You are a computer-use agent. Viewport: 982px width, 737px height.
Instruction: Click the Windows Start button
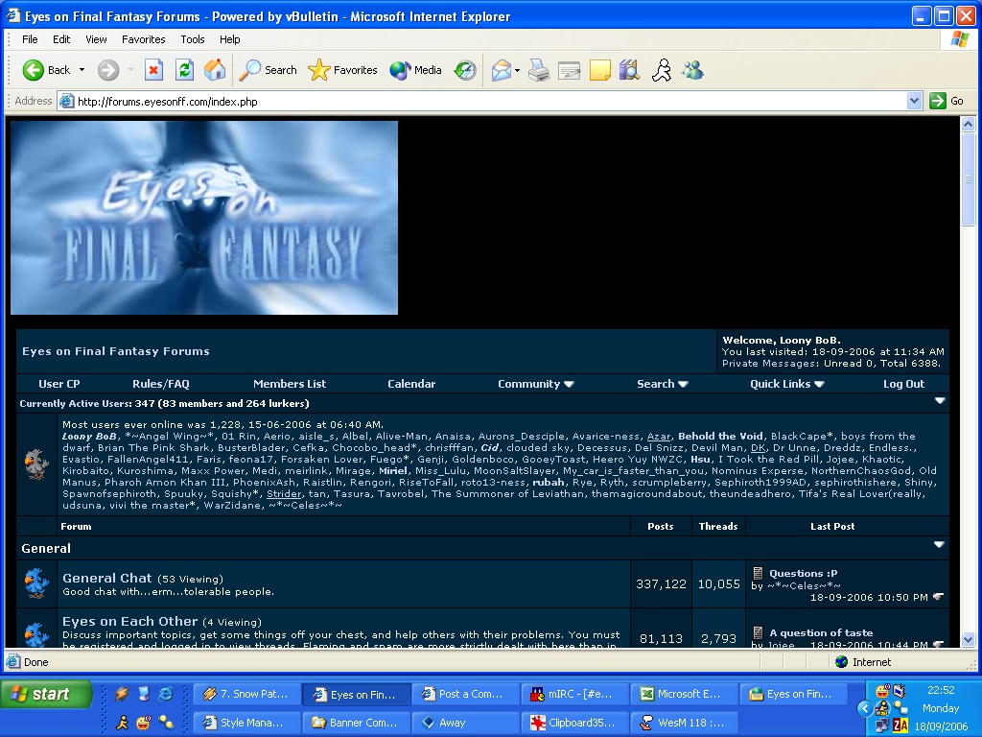45,694
